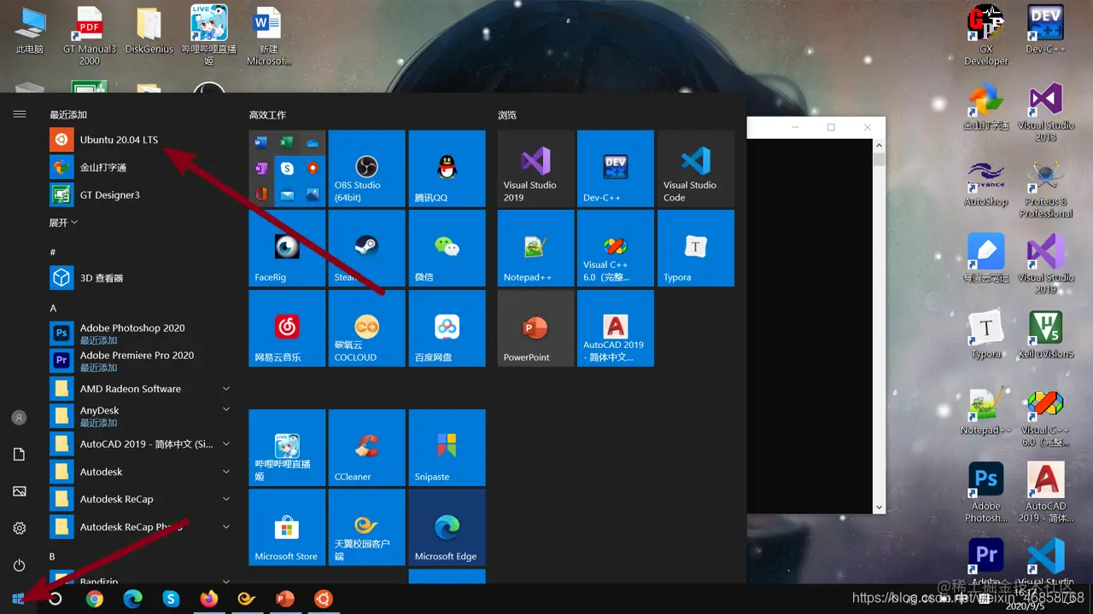Open the 网易云音乐 tile
Screen dimensions: 1093x614
click(287, 328)
